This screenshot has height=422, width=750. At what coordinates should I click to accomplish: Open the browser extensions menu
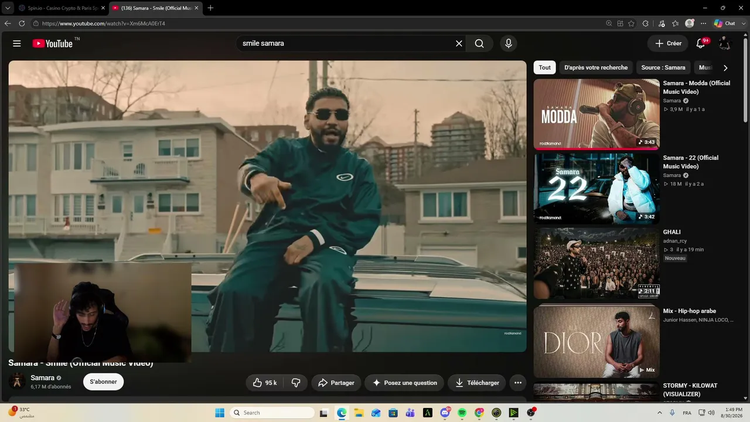(646, 23)
